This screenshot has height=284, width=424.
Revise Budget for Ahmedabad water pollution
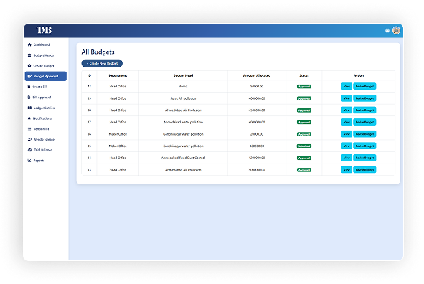364,122
